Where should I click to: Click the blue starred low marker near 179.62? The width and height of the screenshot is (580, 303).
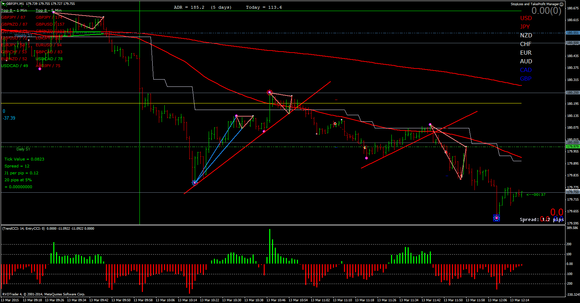click(497, 218)
